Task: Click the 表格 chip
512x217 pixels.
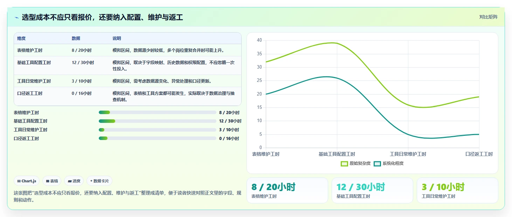Action: [x=52, y=181]
